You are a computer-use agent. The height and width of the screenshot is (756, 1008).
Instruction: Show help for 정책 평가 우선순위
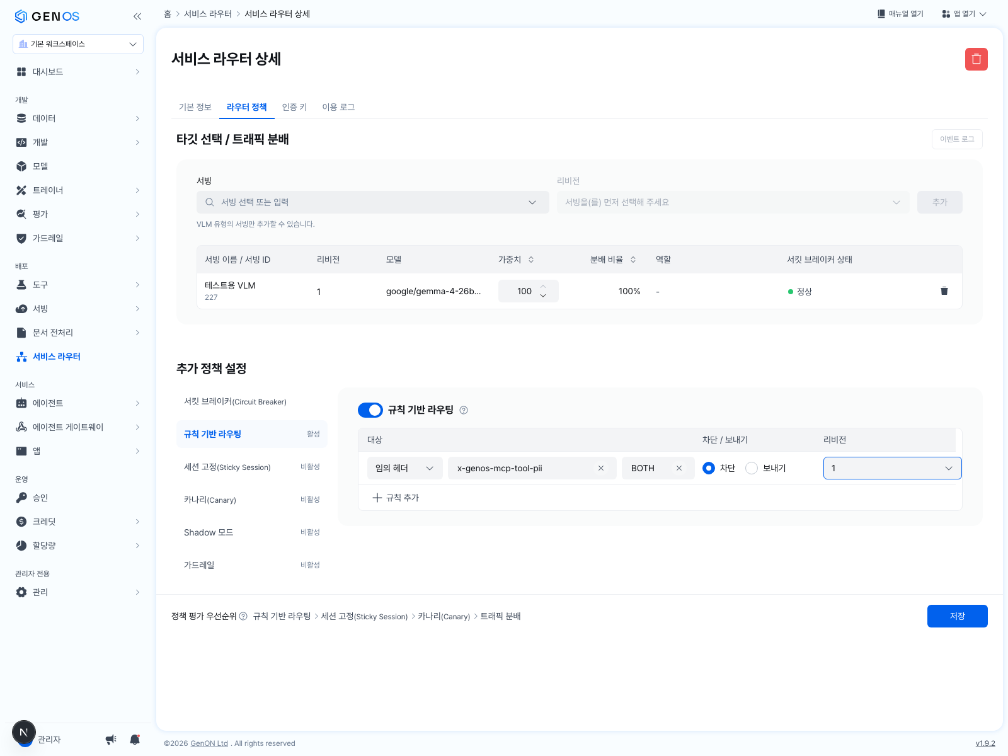243,616
